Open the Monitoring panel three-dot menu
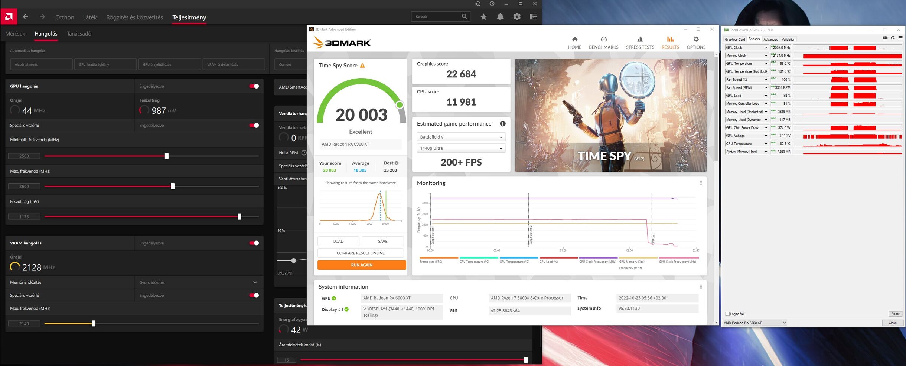This screenshot has width=906, height=366. [x=701, y=183]
